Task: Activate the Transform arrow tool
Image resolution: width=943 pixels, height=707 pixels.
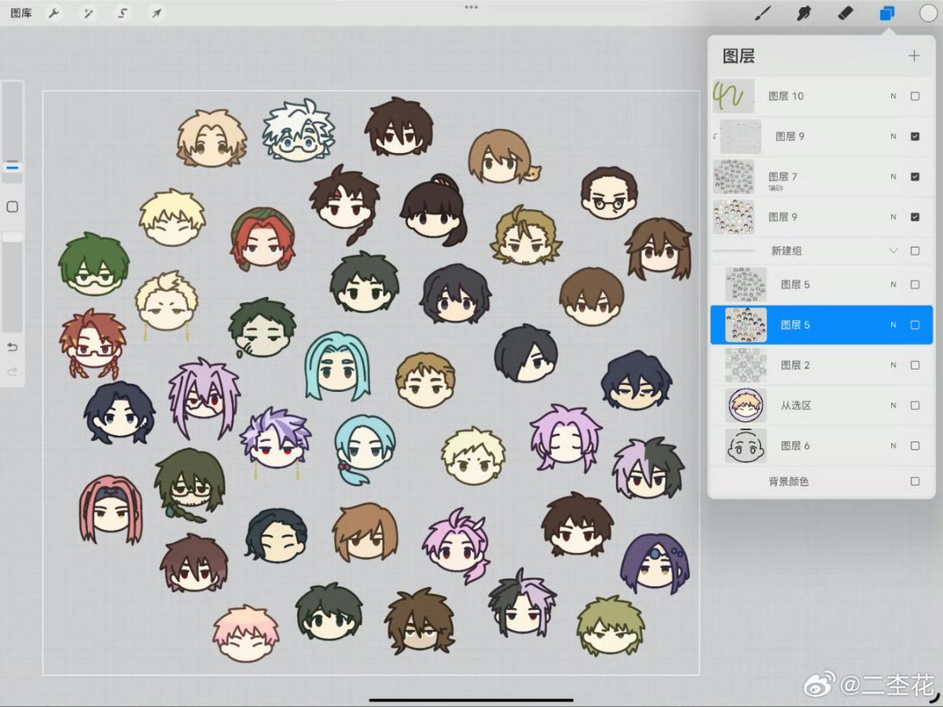Action: [x=157, y=13]
